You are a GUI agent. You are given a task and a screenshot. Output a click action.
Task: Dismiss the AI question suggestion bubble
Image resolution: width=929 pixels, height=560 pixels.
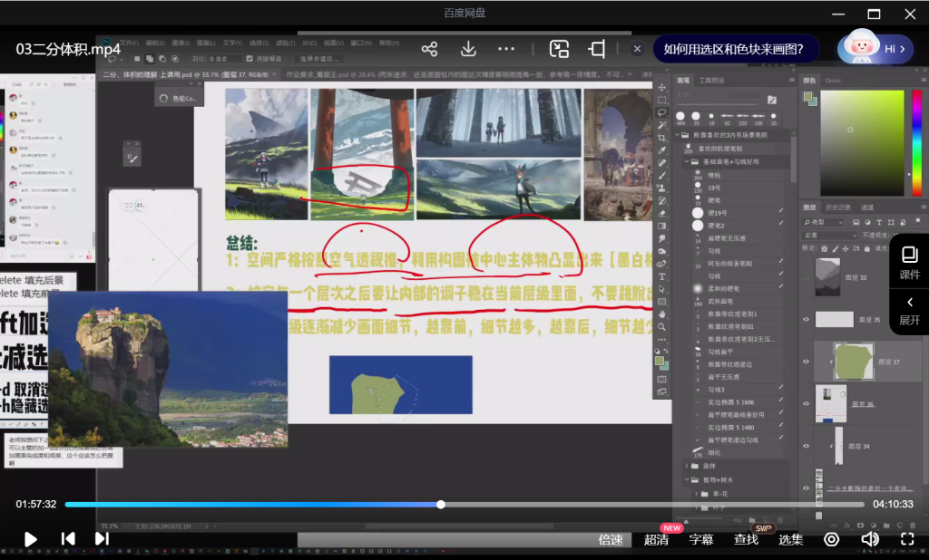click(638, 49)
